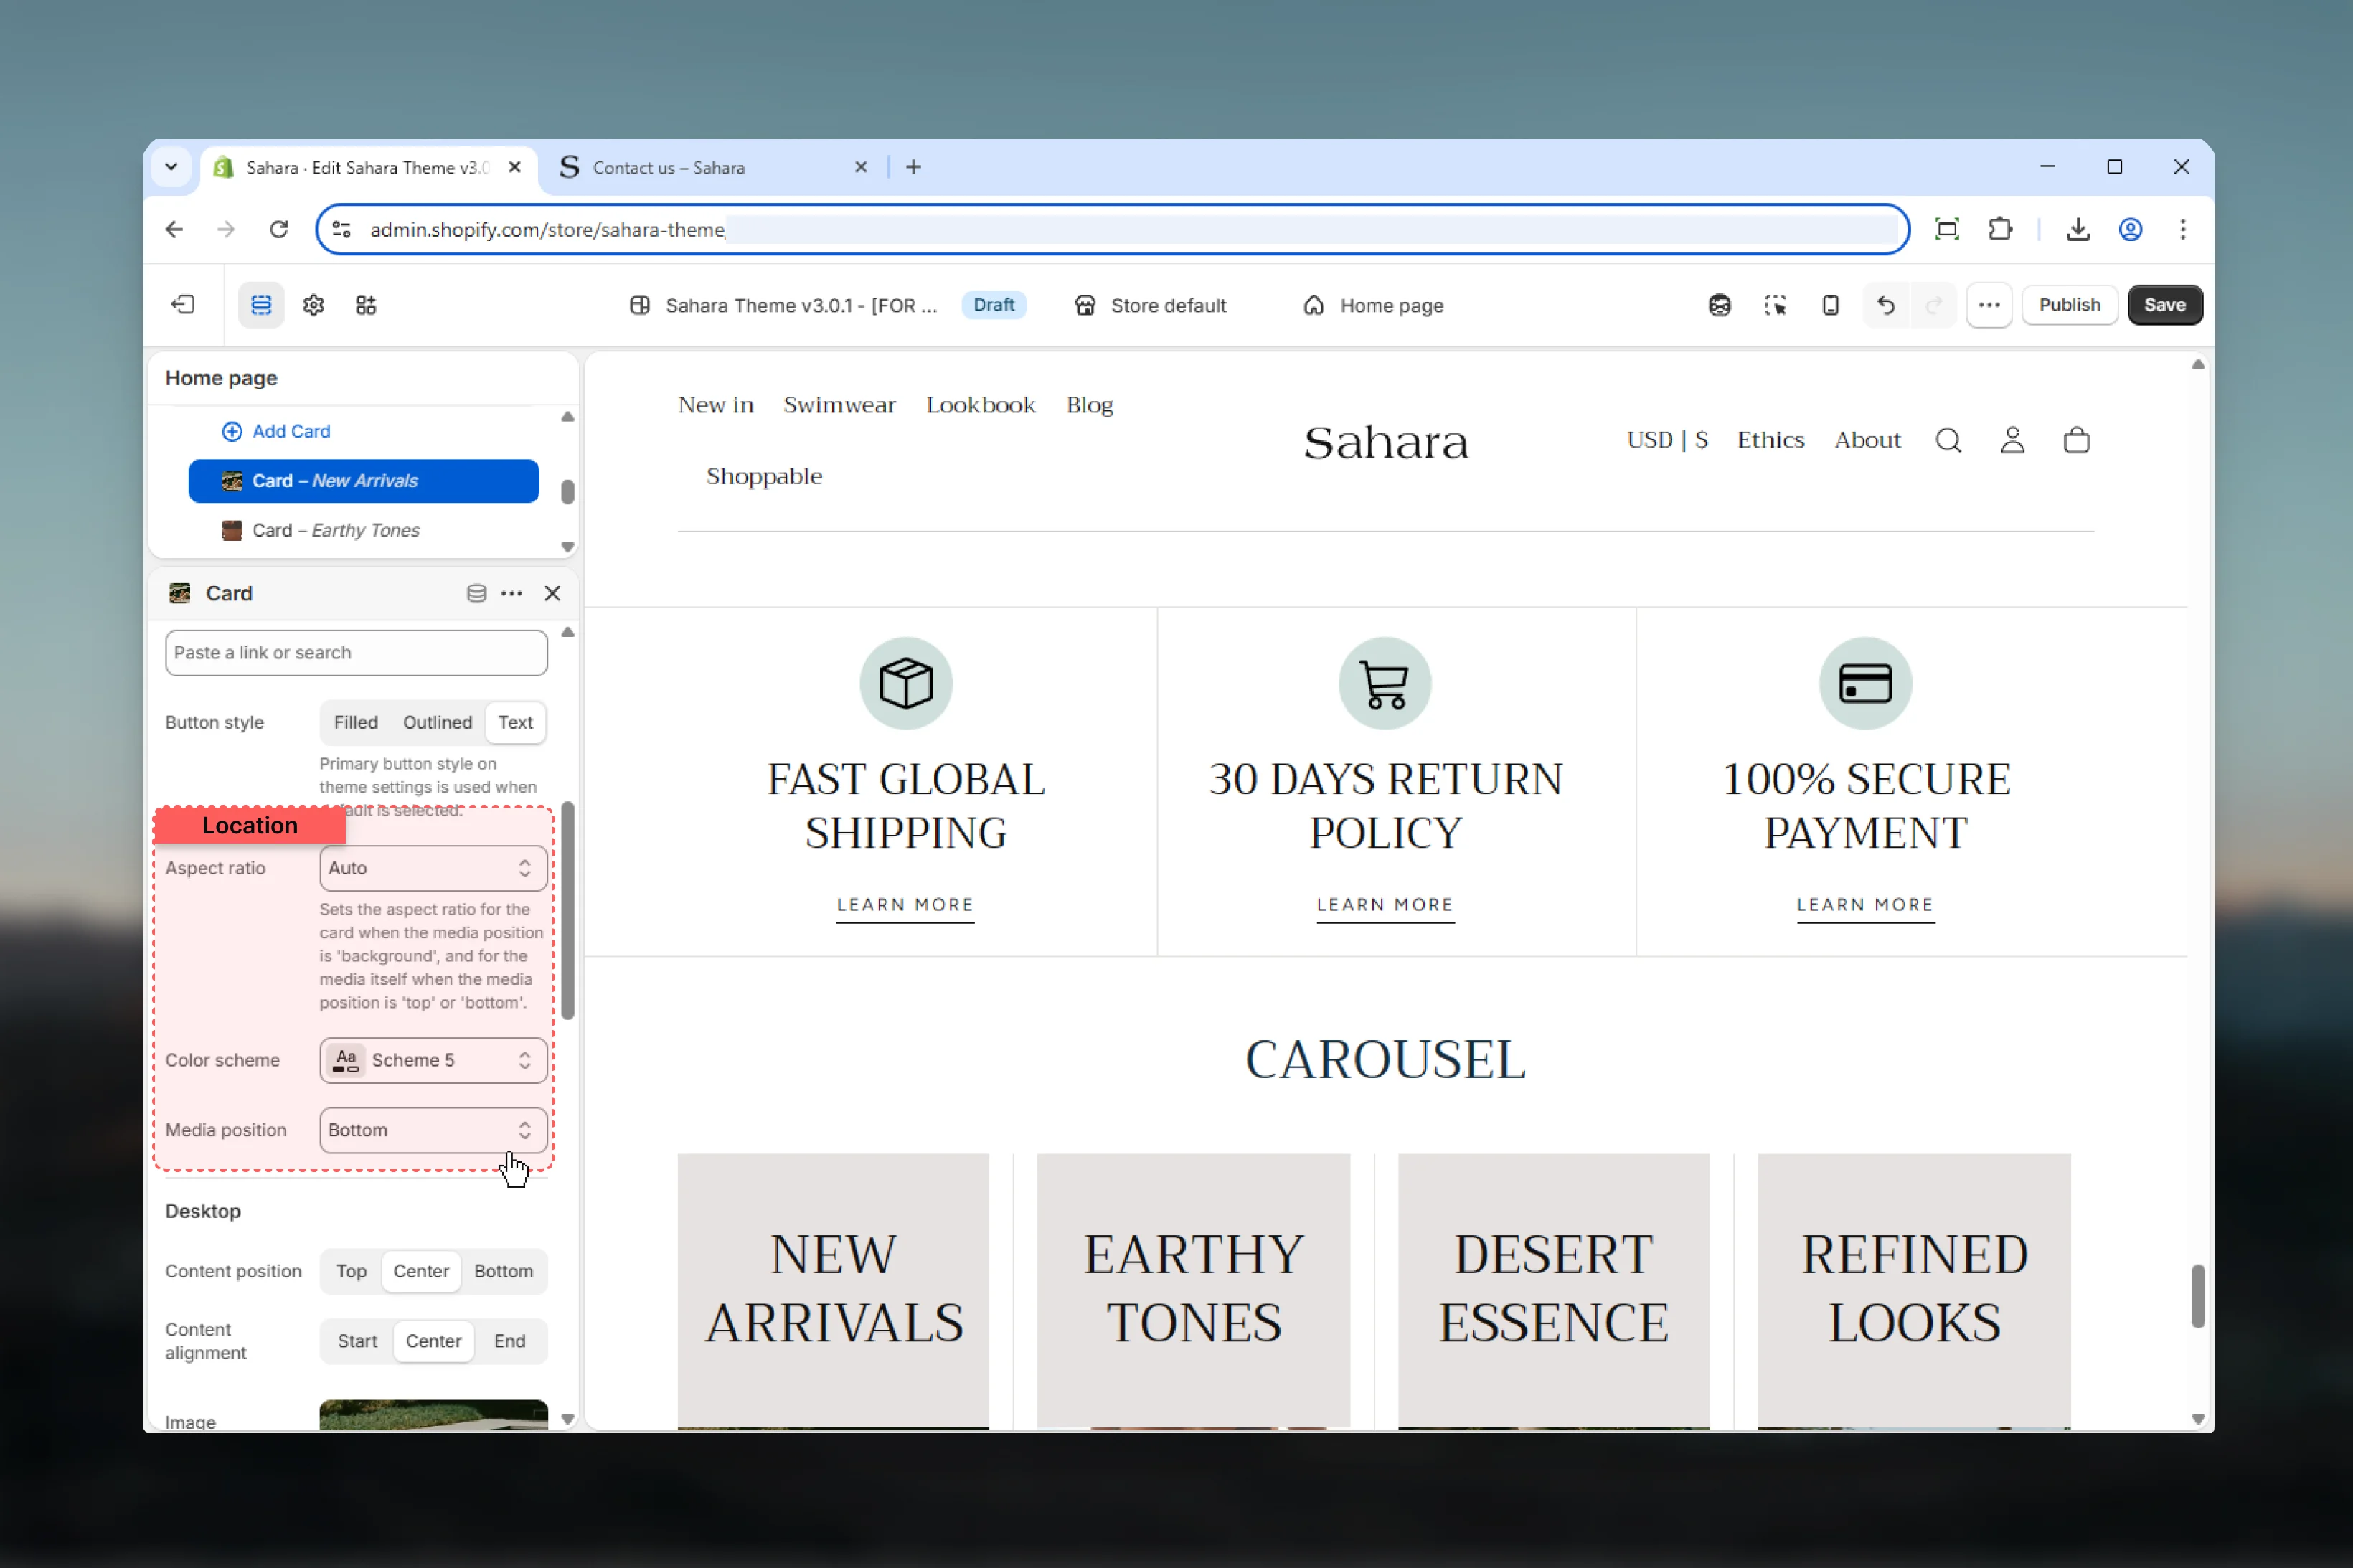Screen dimensions: 2353x1568
Task: Set content position to Bottom
Action: tap(503, 1271)
